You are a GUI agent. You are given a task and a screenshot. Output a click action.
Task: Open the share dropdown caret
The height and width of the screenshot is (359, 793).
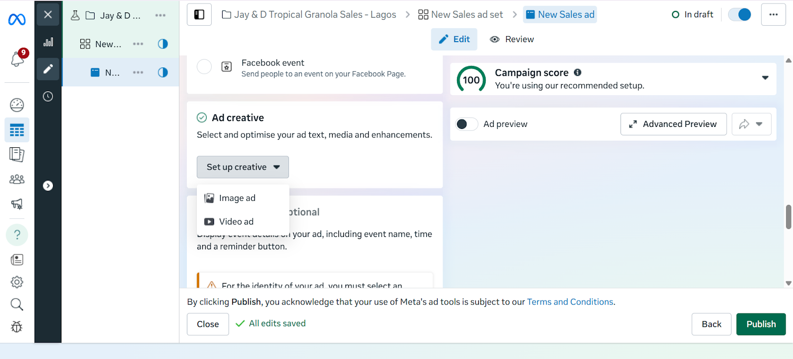[759, 124]
